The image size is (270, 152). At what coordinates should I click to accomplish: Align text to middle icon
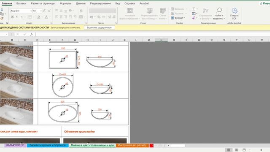[61, 11]
